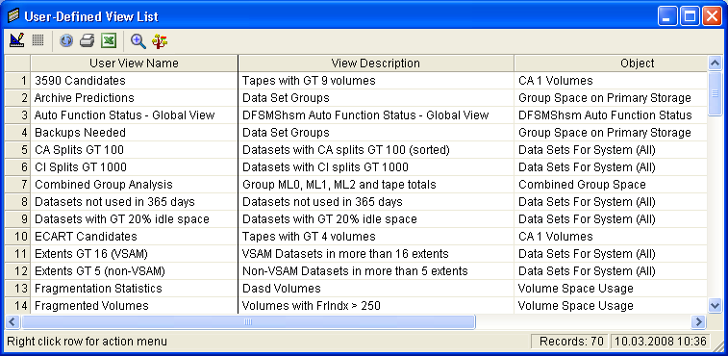This screenshot has width=728, height=356.
Task: Export list to Excel
Action: pos(109,41)
